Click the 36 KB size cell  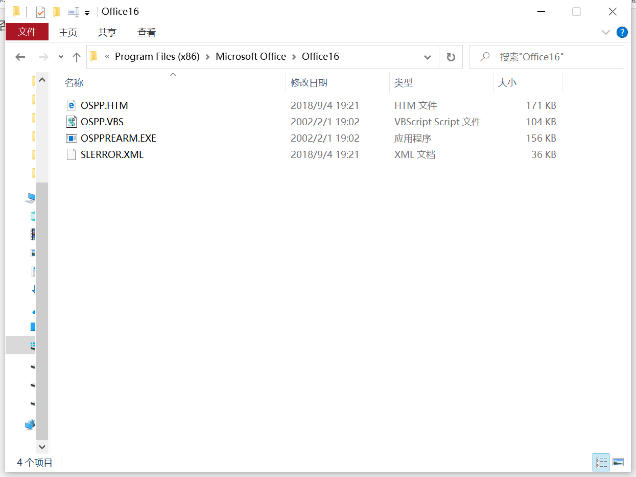[x=544, y=154]
